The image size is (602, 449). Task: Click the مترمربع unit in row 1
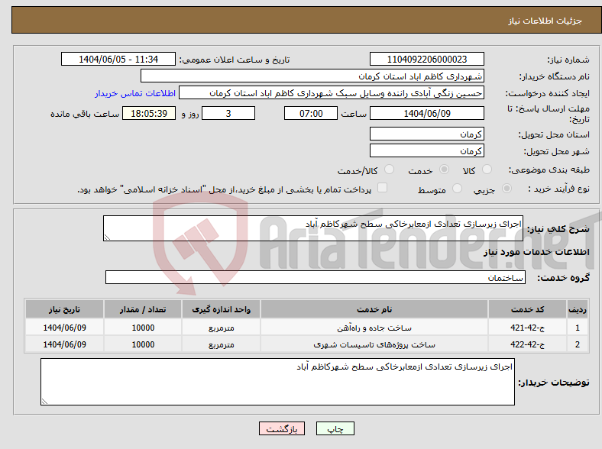[221, 328]
